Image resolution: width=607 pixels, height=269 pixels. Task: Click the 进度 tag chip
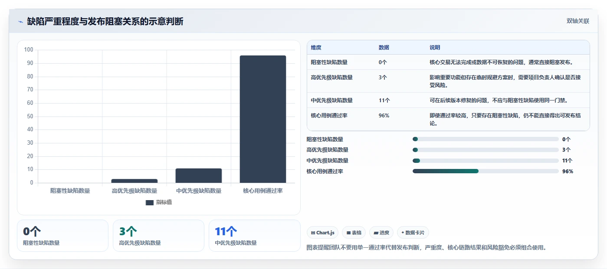click(x=381, y=233)
